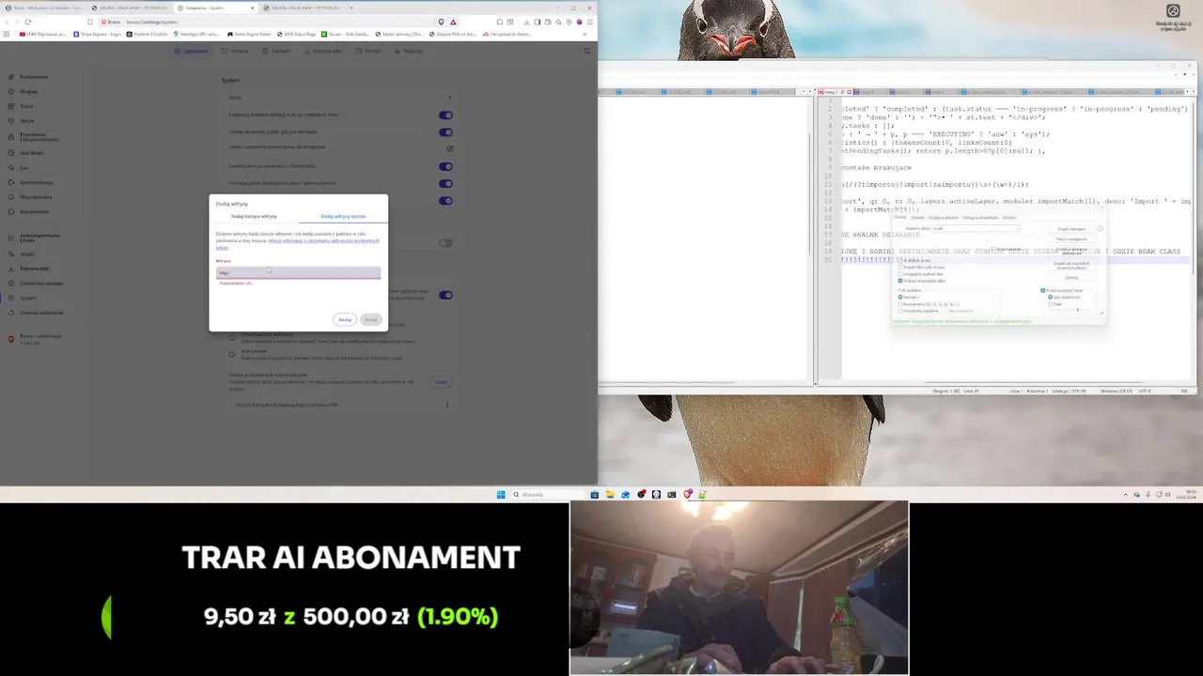Click UTF-8 encoding in Notepad++ status bar
The width and height of the screenshot is (1203, 676).
point(1145,391)
